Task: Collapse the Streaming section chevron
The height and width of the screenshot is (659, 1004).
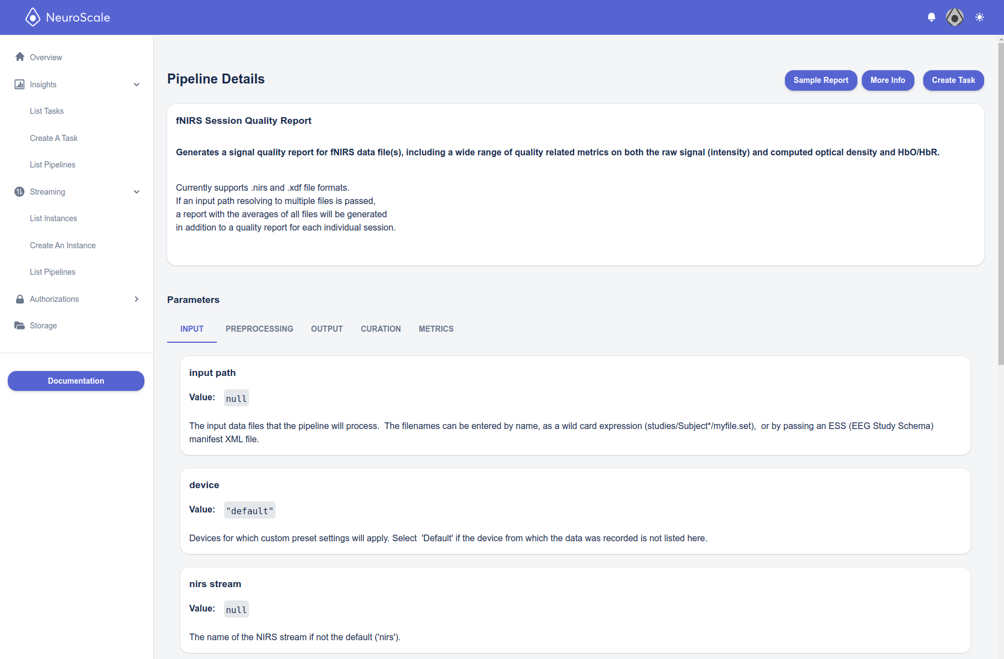Action: (137, 192)
